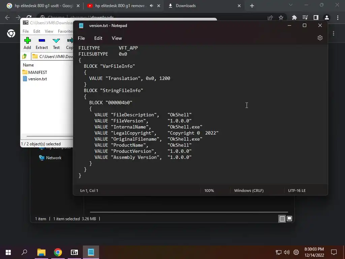Image resolution: width=345 pixels, height=259 pixels.
Task: Click the Translation value line
Action: point(130,78)
